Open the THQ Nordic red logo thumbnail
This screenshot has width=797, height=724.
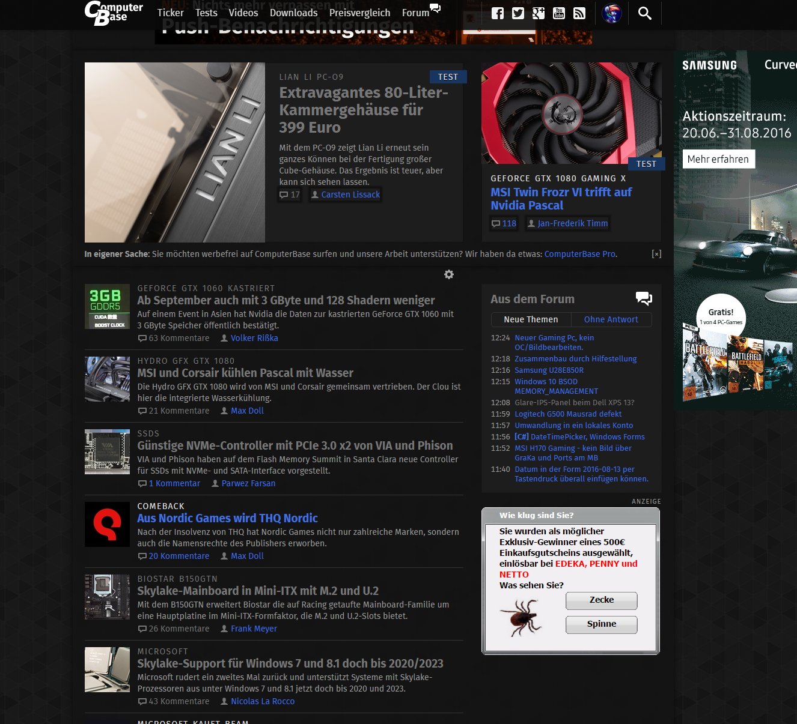(107, 524)
